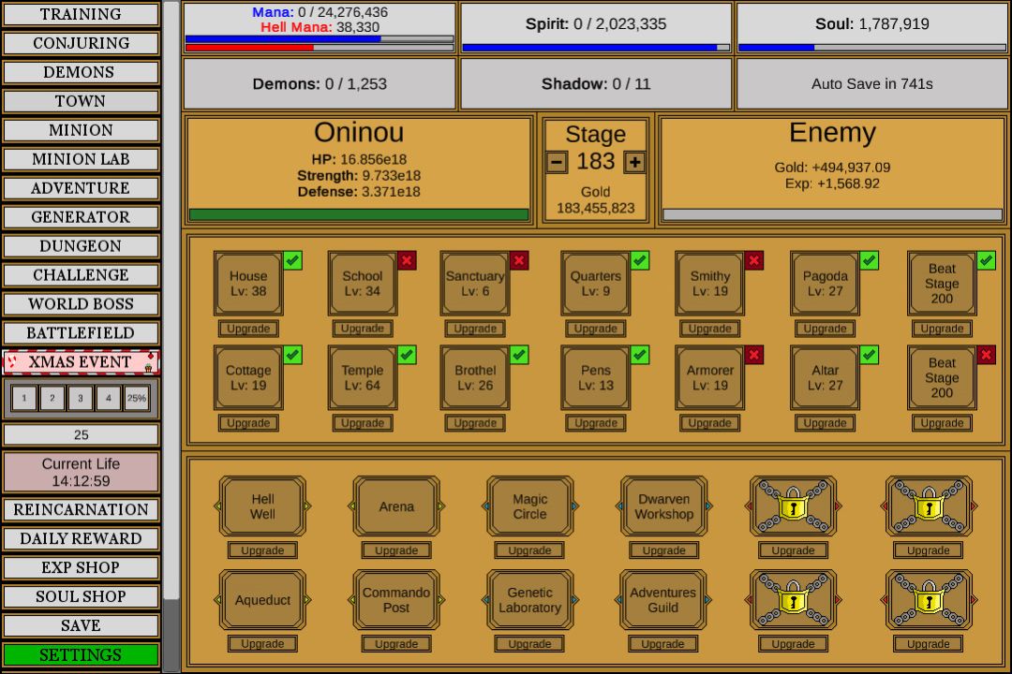The image size is (1012, 674).
Task: Open the DUNGEON menu
Action: (x=81, y=246)
